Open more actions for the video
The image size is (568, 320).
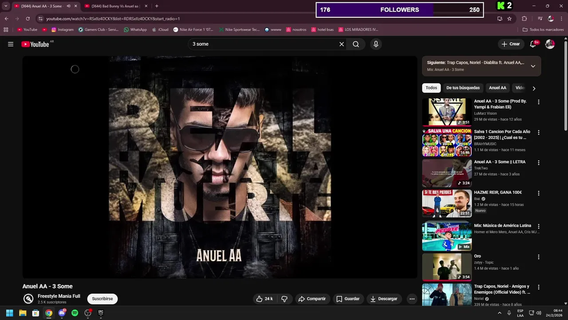pos(412,299)
